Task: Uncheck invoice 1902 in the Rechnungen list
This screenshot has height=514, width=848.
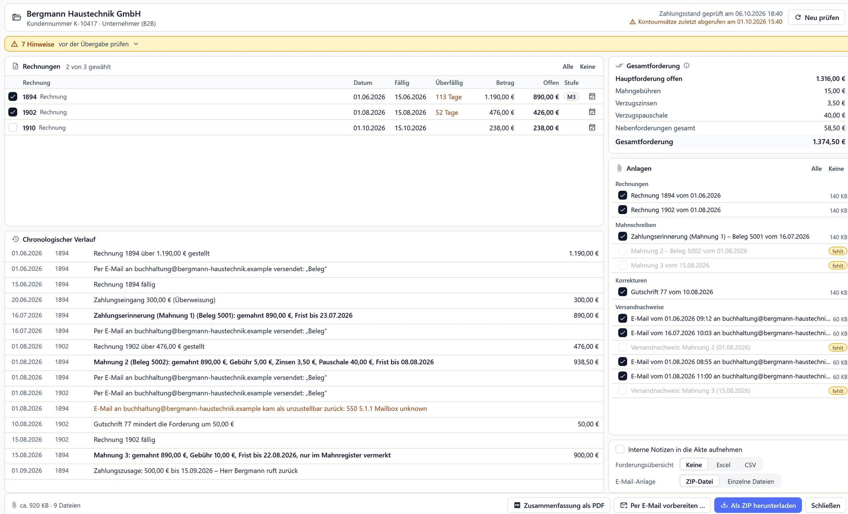Action: [x=13, y=112]
